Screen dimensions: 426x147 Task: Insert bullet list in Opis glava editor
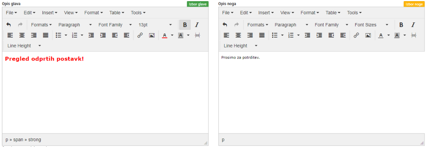point(58,35)
